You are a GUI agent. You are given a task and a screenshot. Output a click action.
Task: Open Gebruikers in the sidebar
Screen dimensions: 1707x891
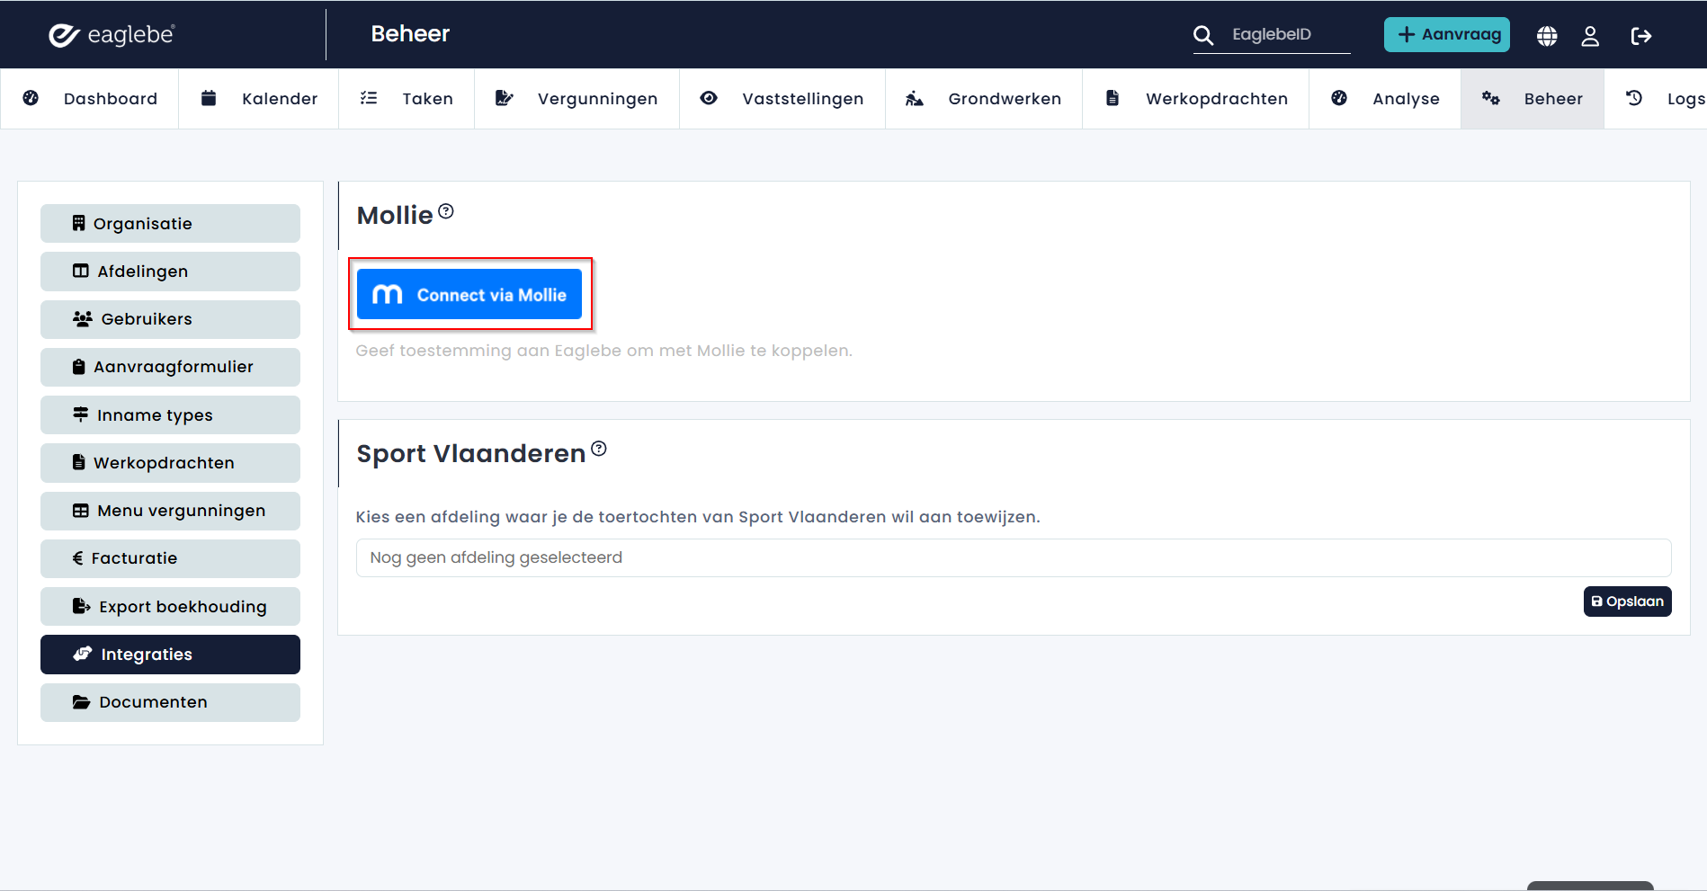point(170,319)
